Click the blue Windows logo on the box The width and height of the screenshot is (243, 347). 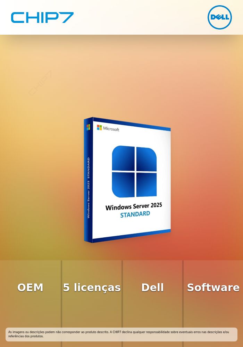point(134,171)
